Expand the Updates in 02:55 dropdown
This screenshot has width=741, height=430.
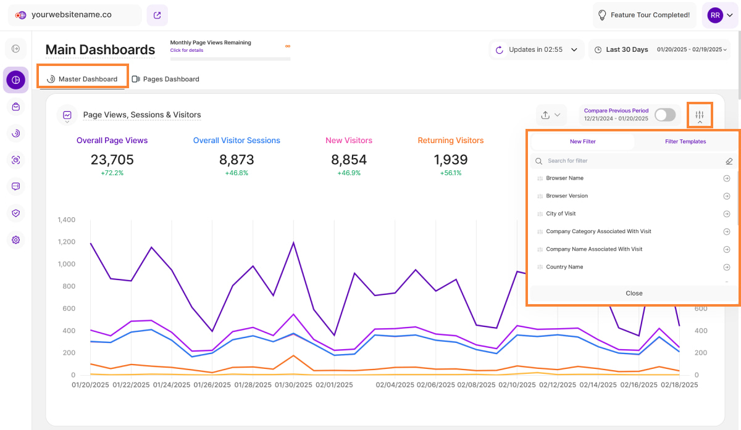click(x=537, y=50)
